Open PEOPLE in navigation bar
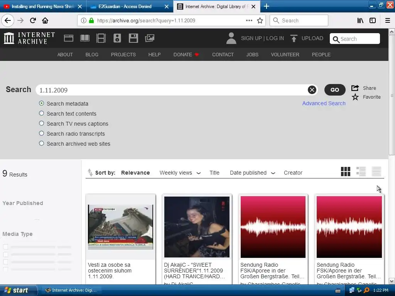The width and height of the screenshot is (395, 296). pyautogui.click(x=321, y=55)
